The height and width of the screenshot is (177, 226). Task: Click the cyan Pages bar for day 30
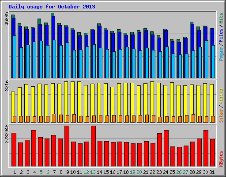click(207, 59)
